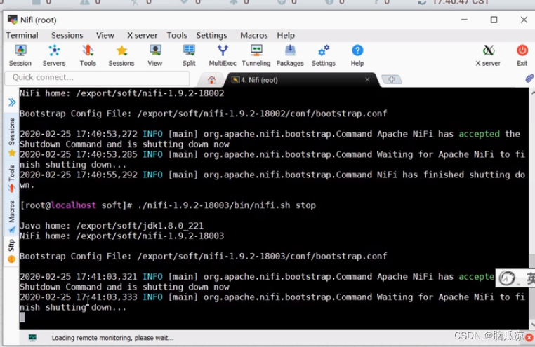This screenshot has height=347, width=535.
Task: Click the scrollbar up arrow
Action: click(532, 93)
